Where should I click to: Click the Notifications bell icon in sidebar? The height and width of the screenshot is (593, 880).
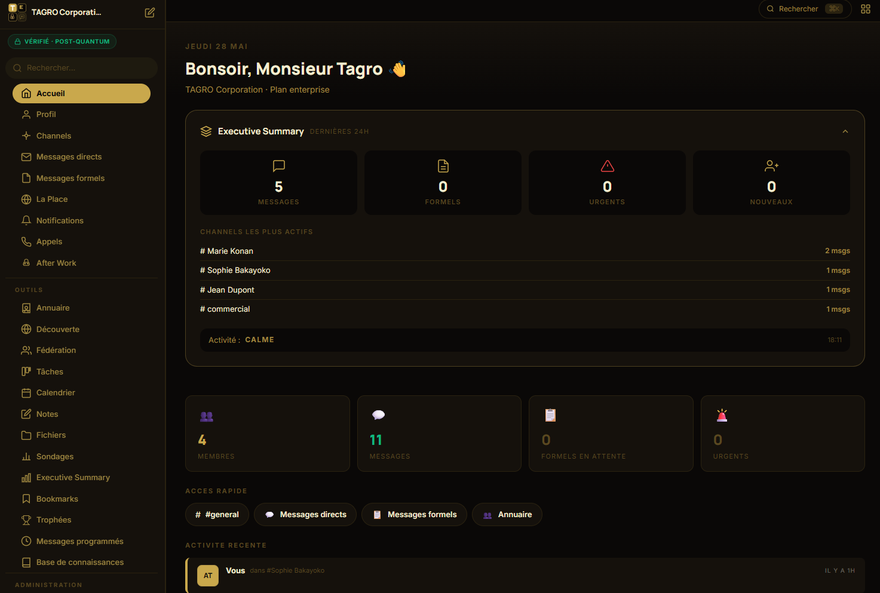[x=26, y=220]
